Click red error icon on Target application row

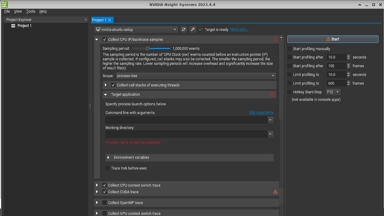(x=272, y=94)
